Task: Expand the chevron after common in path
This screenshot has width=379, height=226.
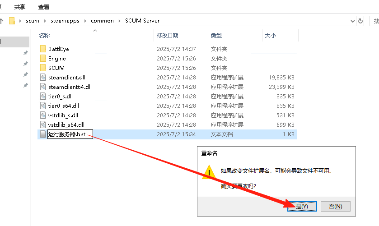Action: pyautogui.click(x=118, y=21)
